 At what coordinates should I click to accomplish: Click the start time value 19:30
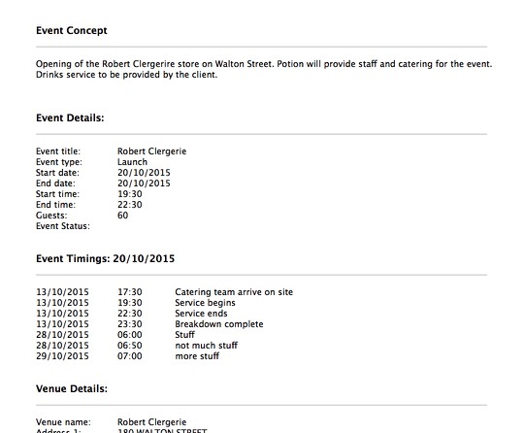pos(130,194)
